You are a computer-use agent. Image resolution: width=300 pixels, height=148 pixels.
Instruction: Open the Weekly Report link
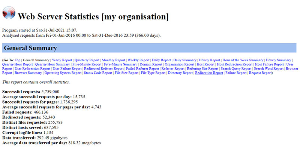(138, 60)
